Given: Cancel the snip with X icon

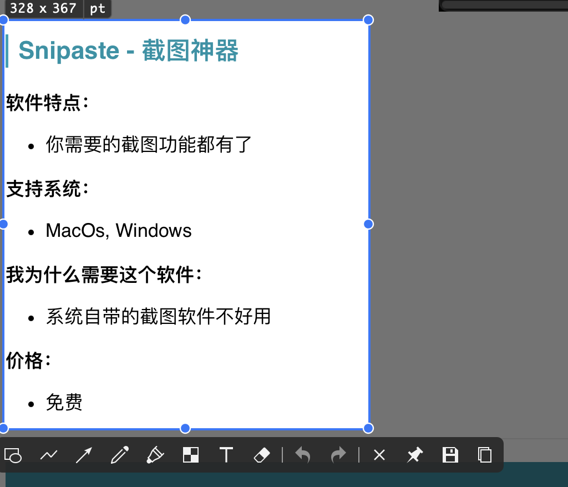Looking at the screenshot, I should pos(379,455).
